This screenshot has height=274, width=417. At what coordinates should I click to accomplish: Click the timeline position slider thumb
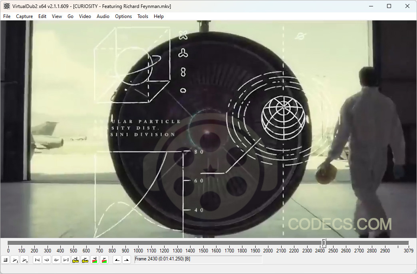point(324,243)
